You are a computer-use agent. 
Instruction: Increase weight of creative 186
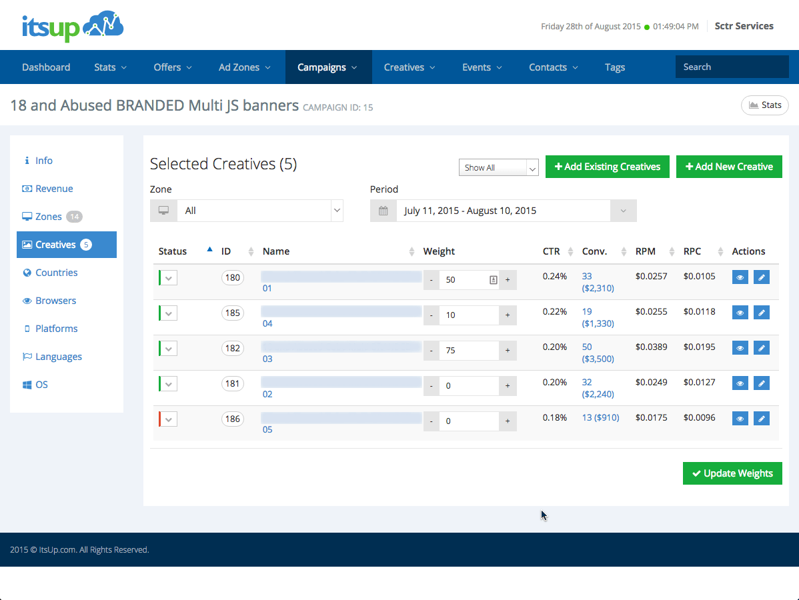click(x=508, y=421)
